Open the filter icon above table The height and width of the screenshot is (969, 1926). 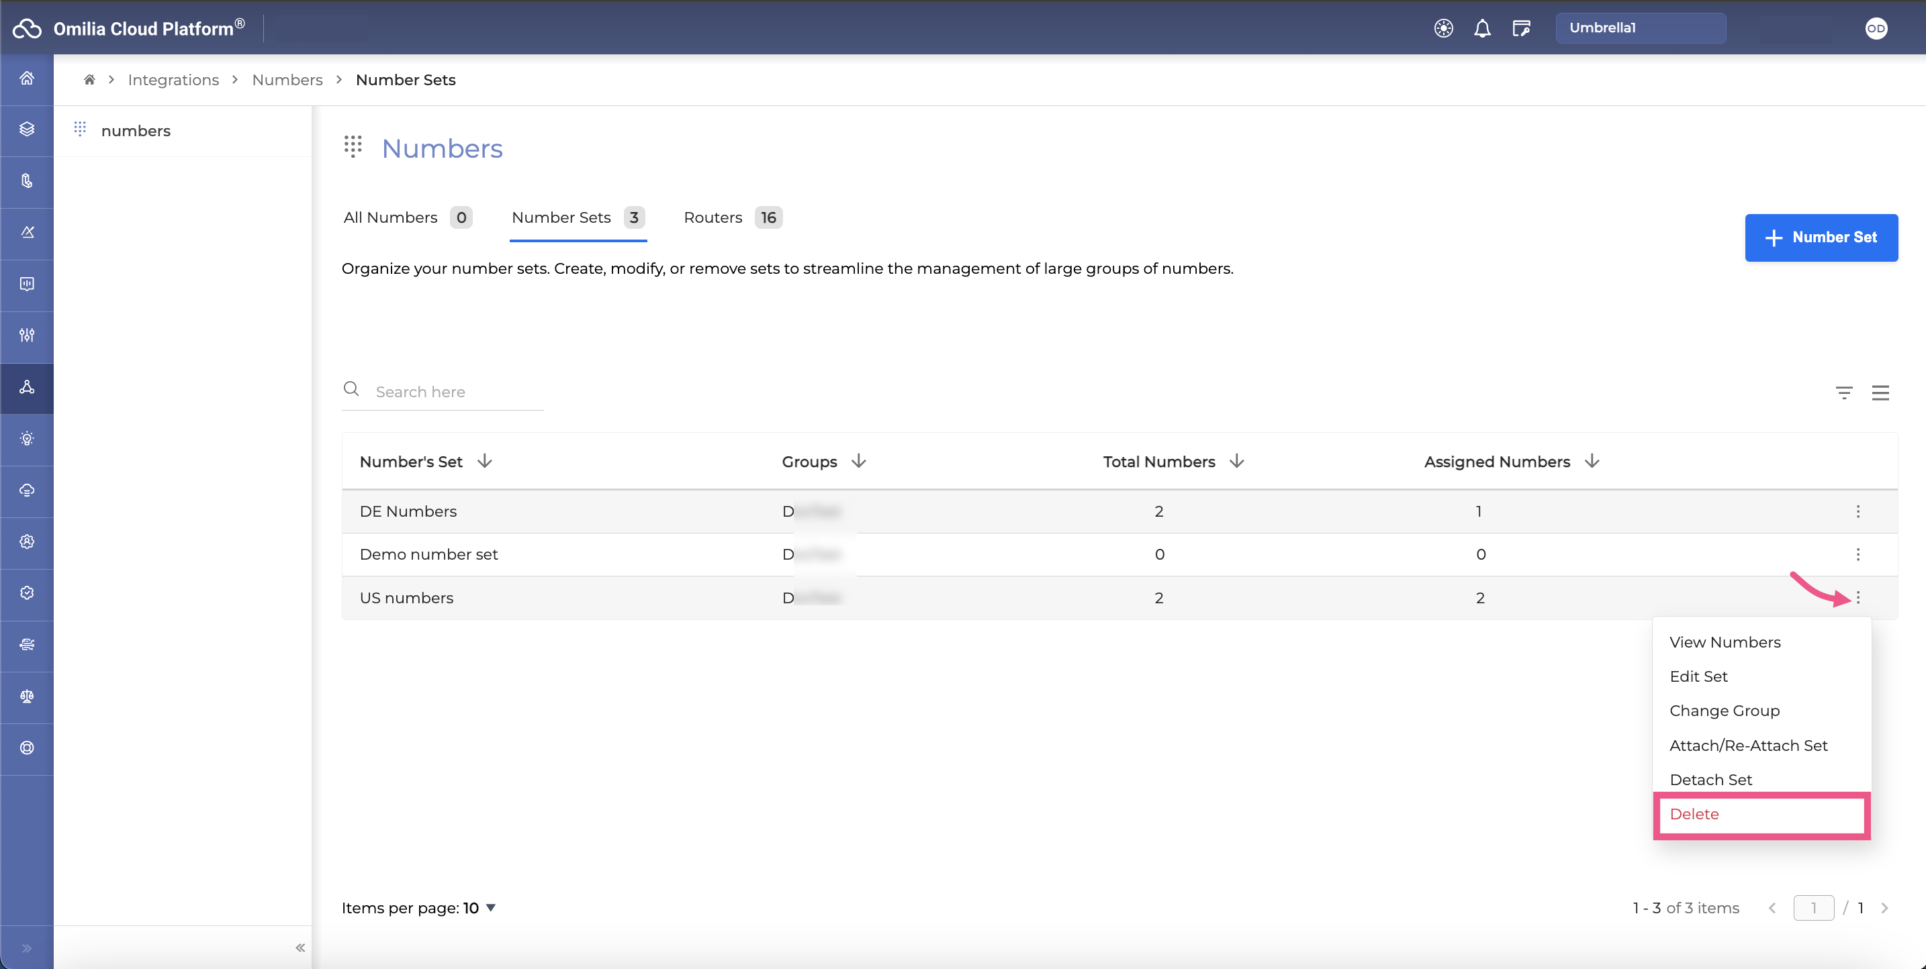tap(1844, 393)
